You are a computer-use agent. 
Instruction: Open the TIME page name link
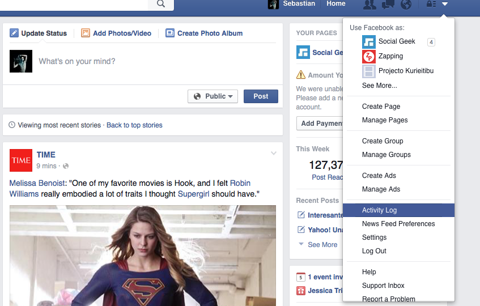(46, 155)
